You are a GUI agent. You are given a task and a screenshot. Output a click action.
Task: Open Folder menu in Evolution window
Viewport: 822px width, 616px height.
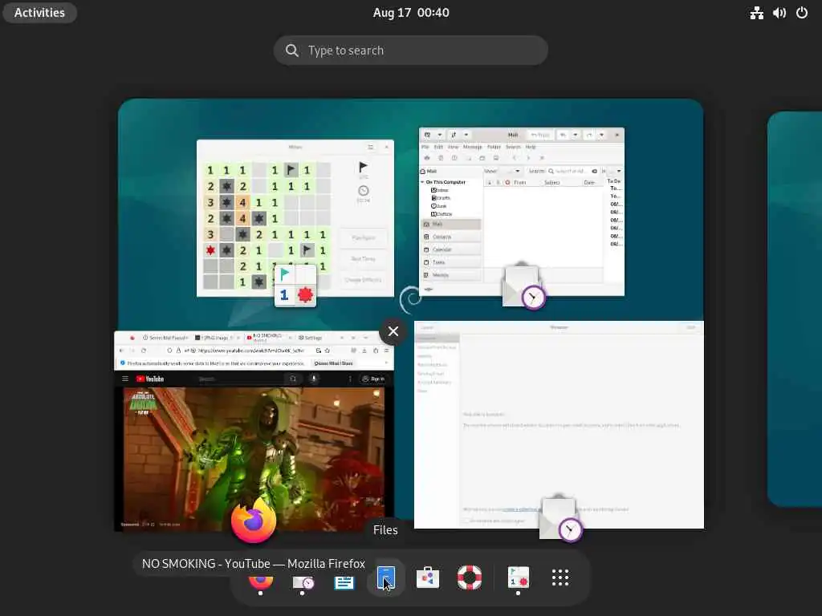(494, 148)
